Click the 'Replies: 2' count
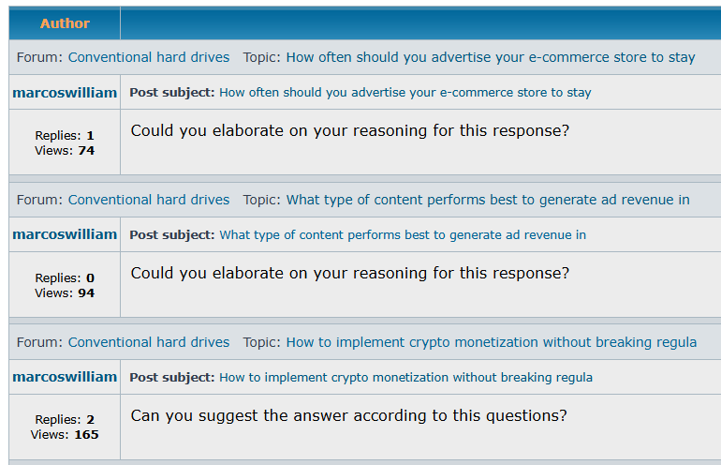The height and width of the screenshot is (465, 721). (x=65, y=419)
